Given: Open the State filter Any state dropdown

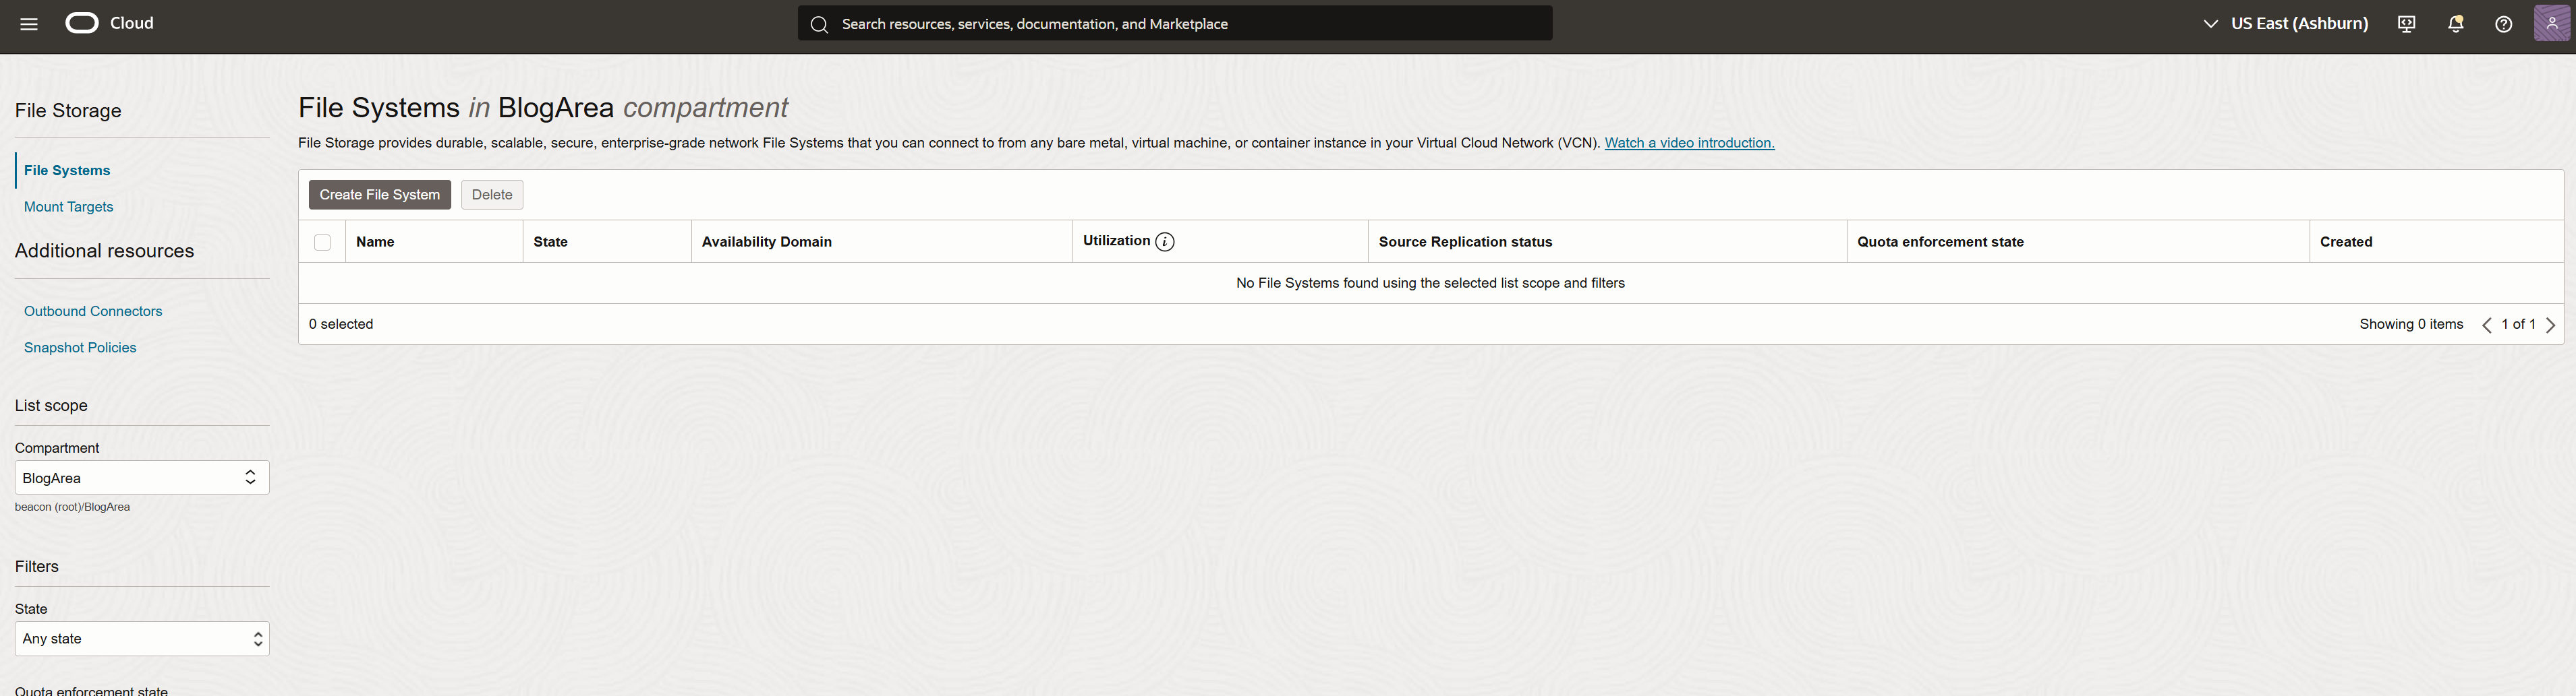Looking at the screenshot, I should (142, 639).
